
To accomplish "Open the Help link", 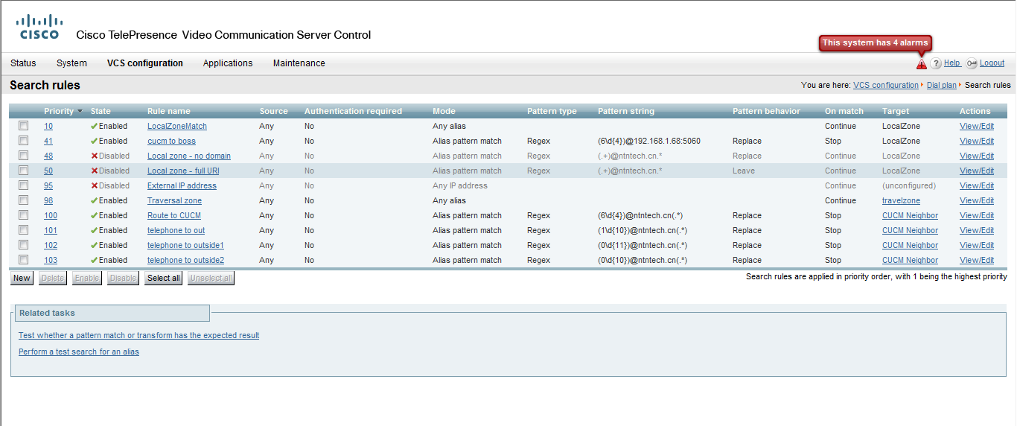I will click(952, 63).
